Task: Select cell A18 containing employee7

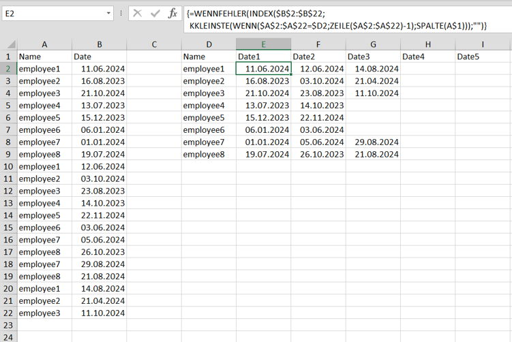Action: click(x=44, y=264)
